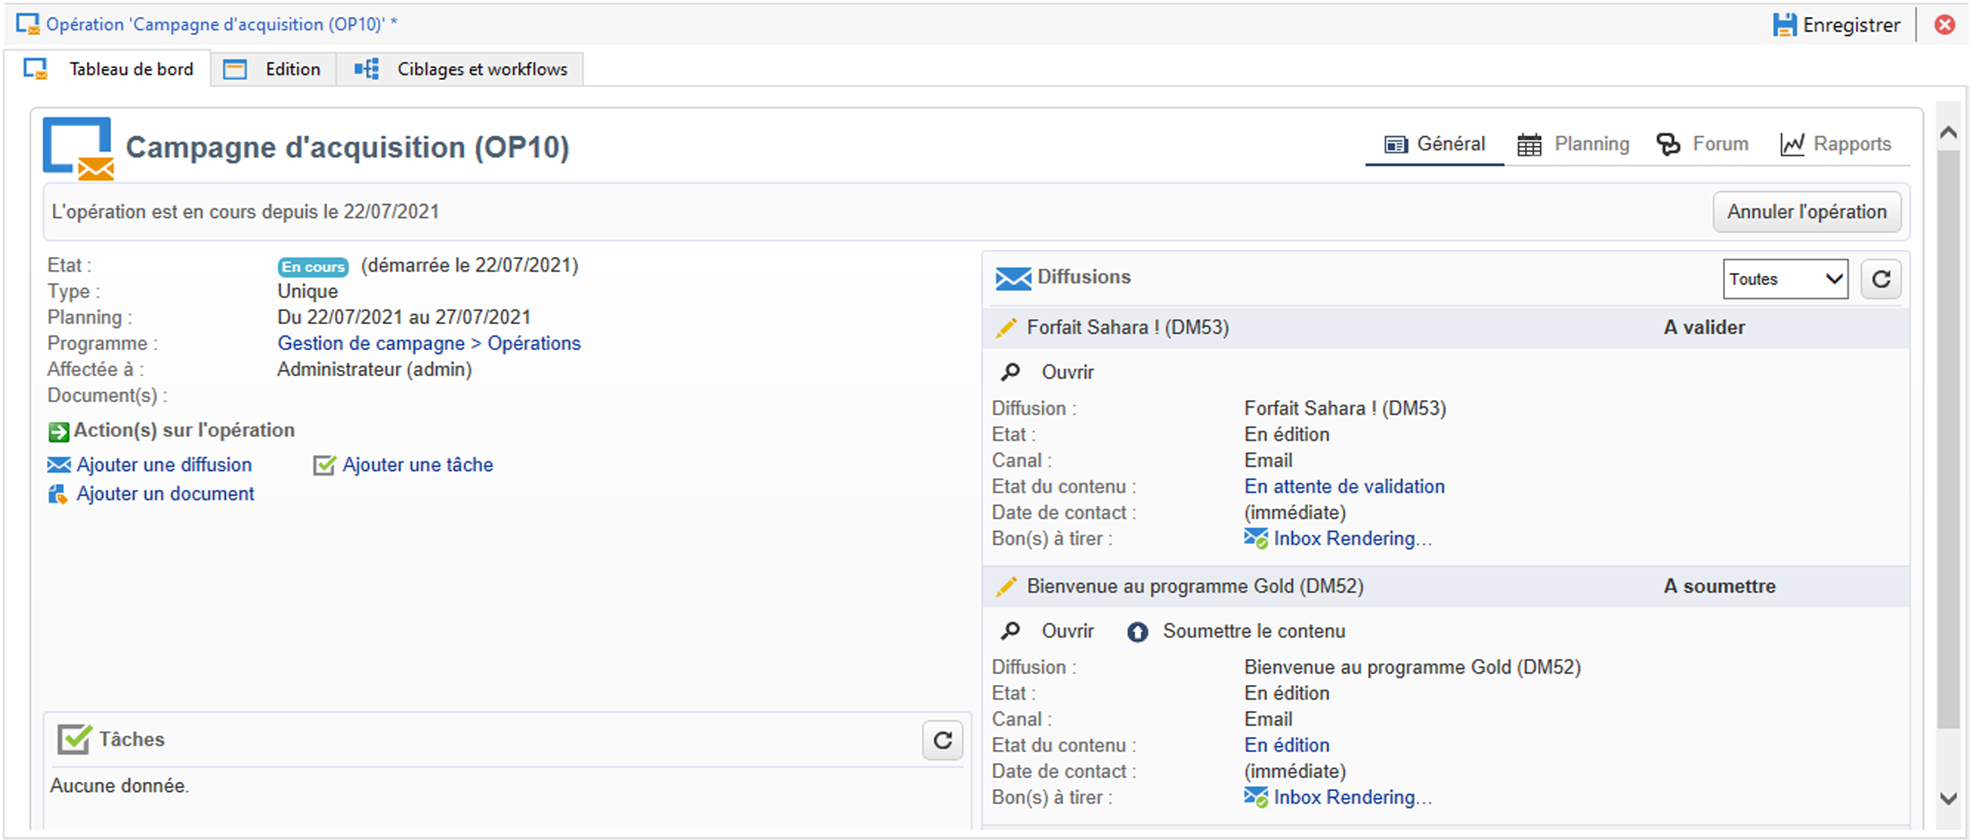Viewport: 1973px width, 840px height.
Task: Open the Rapports section
Action: (x=1836, y=144)
